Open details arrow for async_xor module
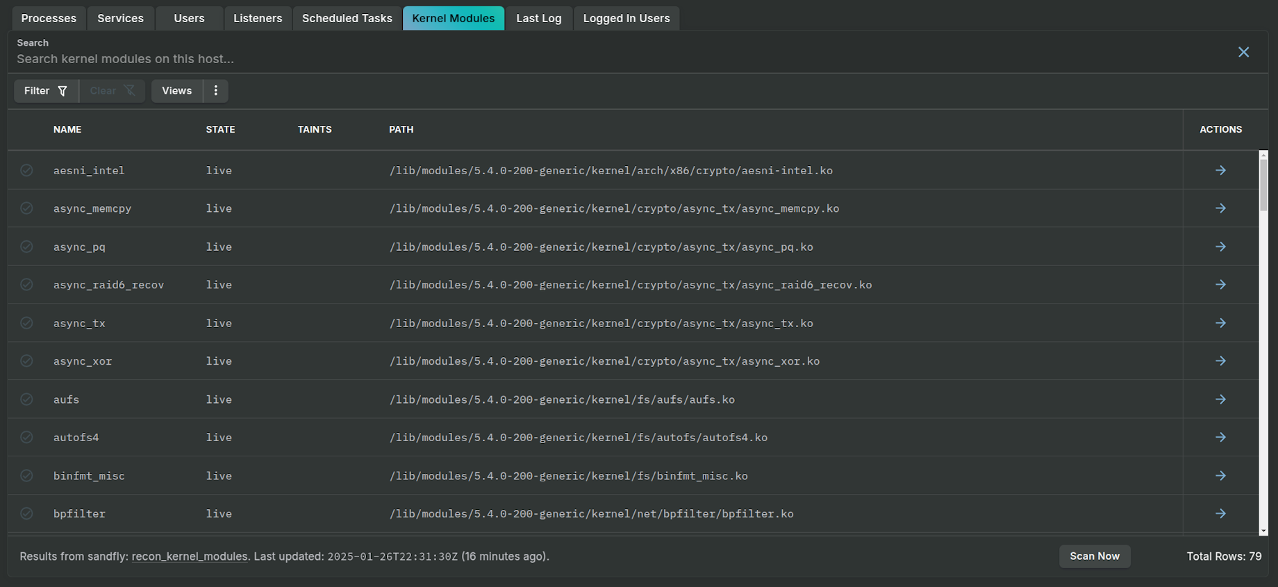Image resolution: width=1278 pixels, height=587 pixels. coord(1220,361)
